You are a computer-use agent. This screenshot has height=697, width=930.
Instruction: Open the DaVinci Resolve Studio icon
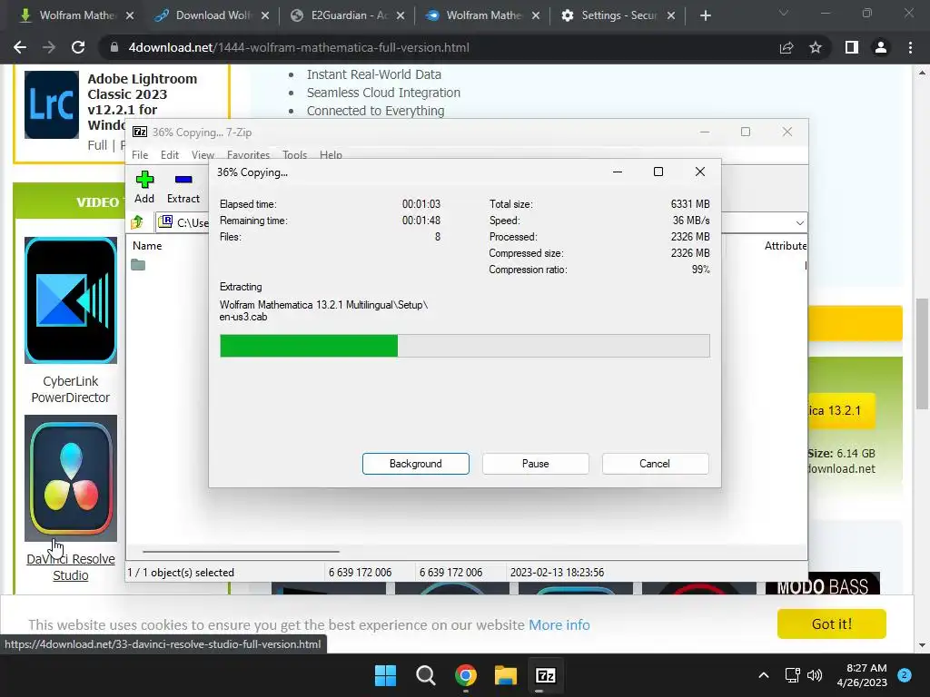tap(71, 478)
